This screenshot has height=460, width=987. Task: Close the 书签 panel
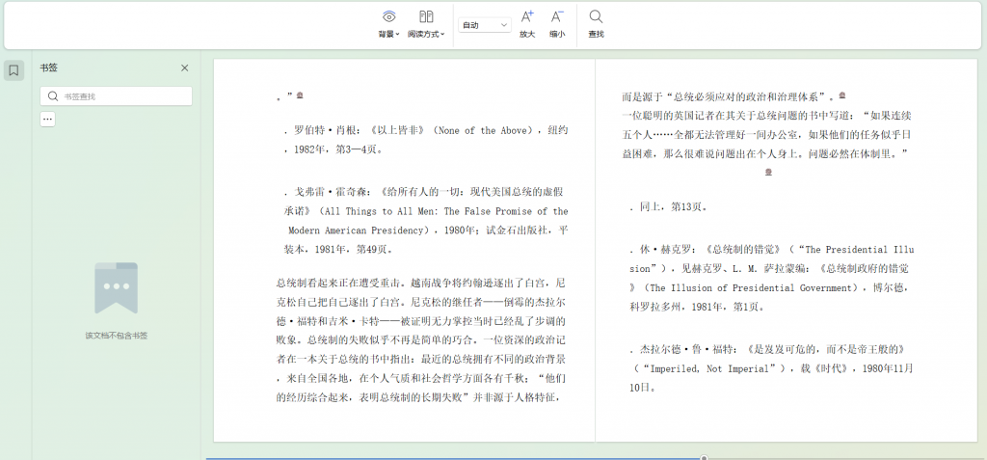pos(184,68)
